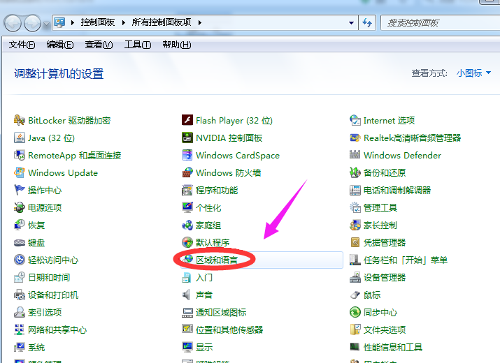Expand the address bar history dropdown arrow
The image size is (500, 363).
(350, 23)
